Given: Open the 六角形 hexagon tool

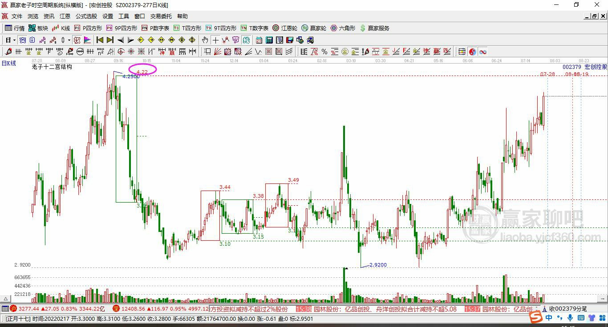Looking at the screenshot, I should pyautogui.click(x=343, y=28).
